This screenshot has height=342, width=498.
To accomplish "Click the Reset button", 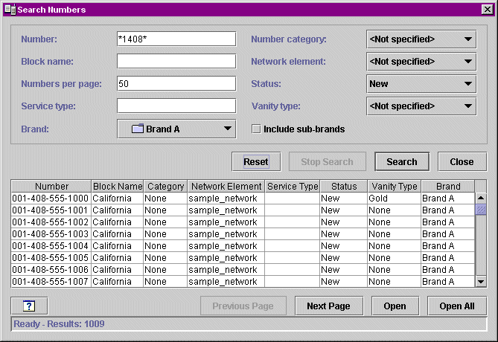I will click(x=256, y=162).
